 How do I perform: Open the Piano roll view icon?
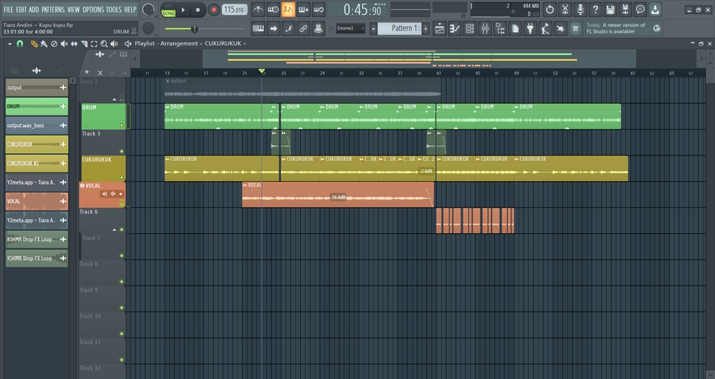pyautogui.click(x=454, y=28)
